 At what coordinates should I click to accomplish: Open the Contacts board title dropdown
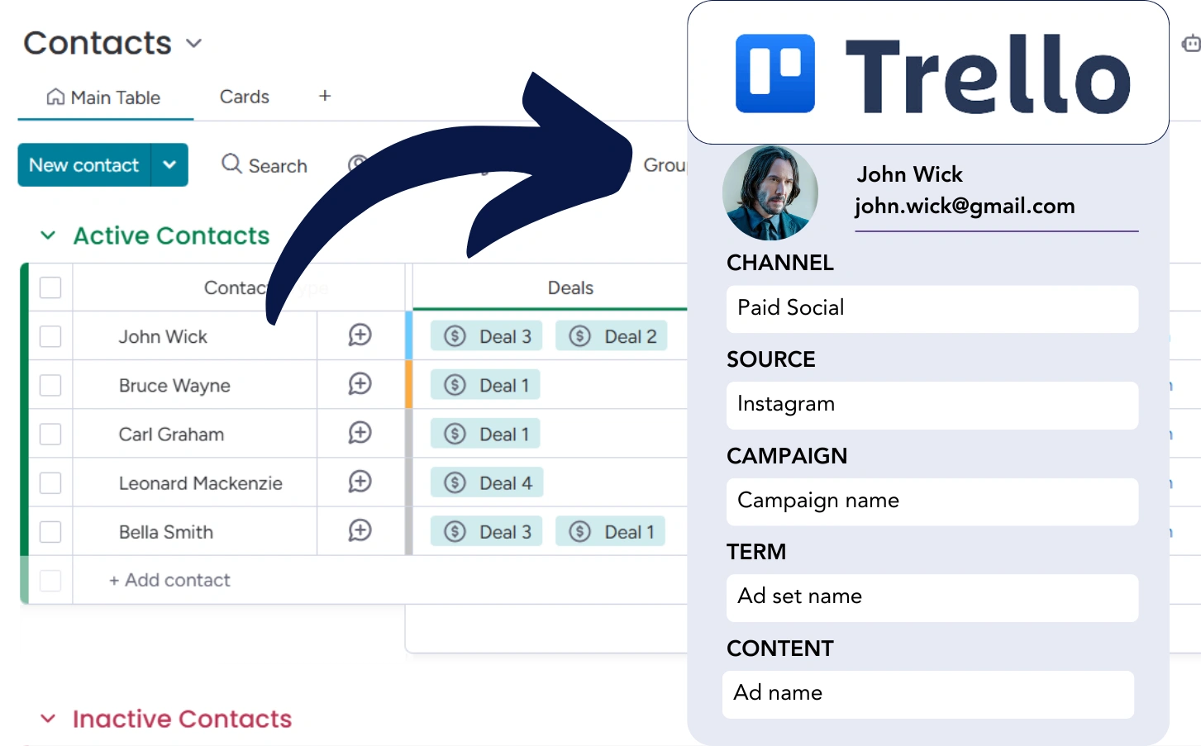[x=194, y=43]
